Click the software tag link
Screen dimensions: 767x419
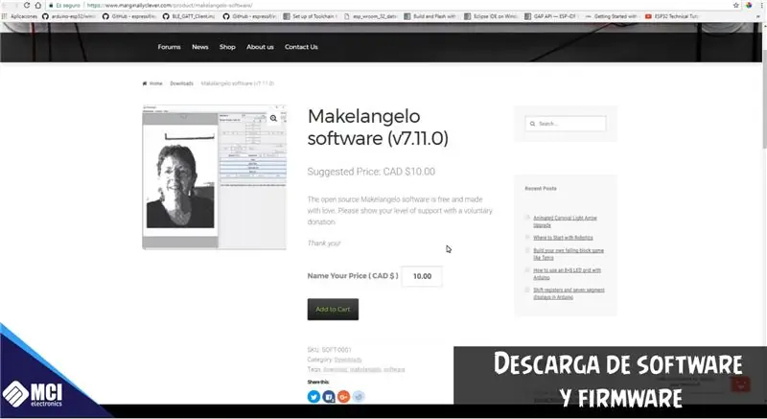tap(394, 369)
